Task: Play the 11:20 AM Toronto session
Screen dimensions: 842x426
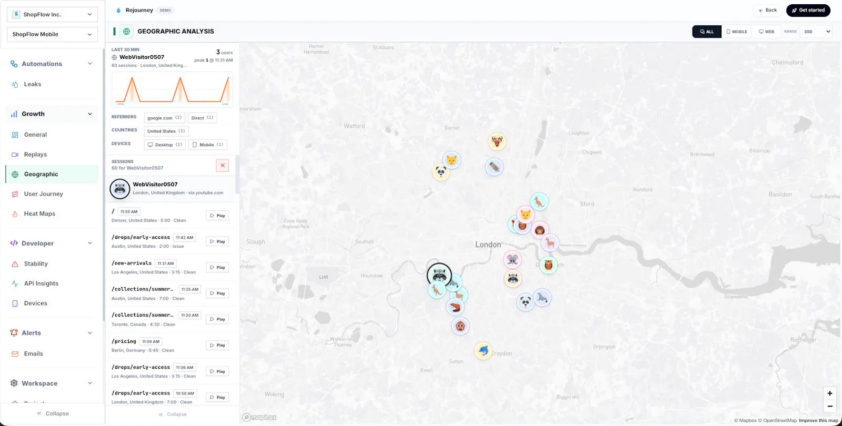Action: (217, 319)
